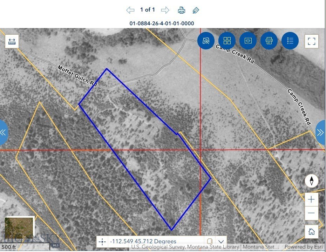Toggle the crosshair coordinate capture mode
This screenshot has height=252, width=326.
click(102, 241)
